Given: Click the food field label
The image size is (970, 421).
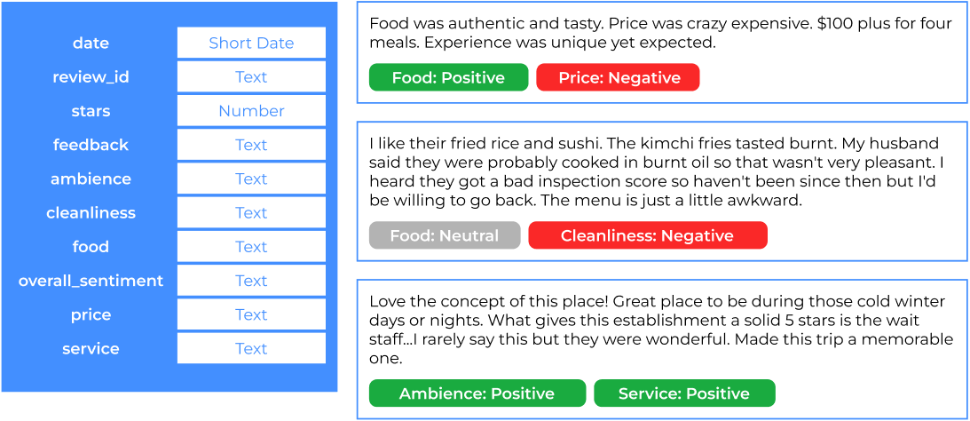Looking at the screenshot, I should 91,247.
